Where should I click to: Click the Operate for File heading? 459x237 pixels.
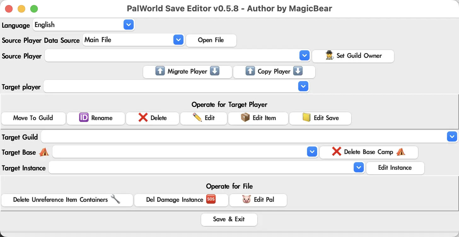[x=229, y=186]
